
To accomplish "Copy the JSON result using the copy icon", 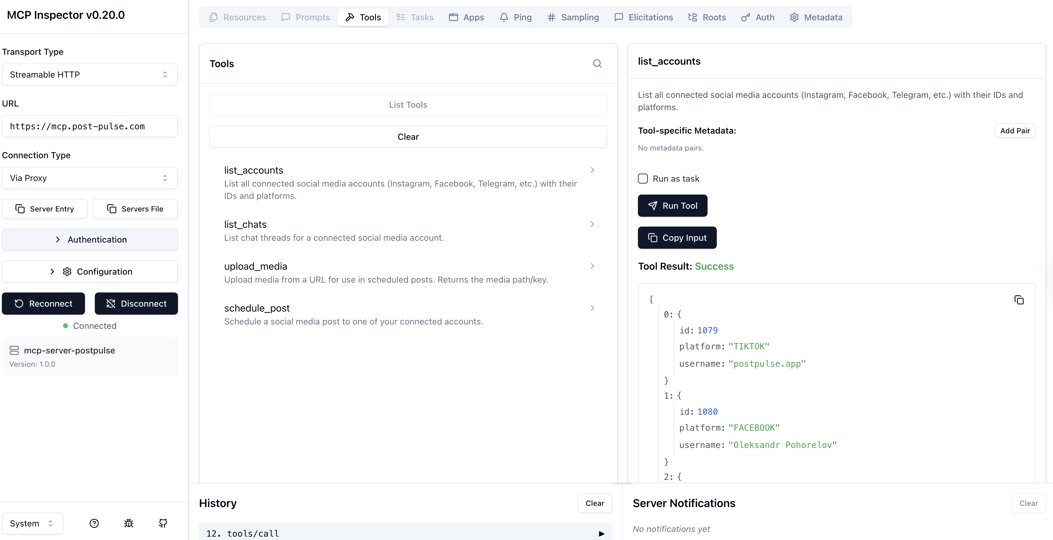I will (1019, 300).
